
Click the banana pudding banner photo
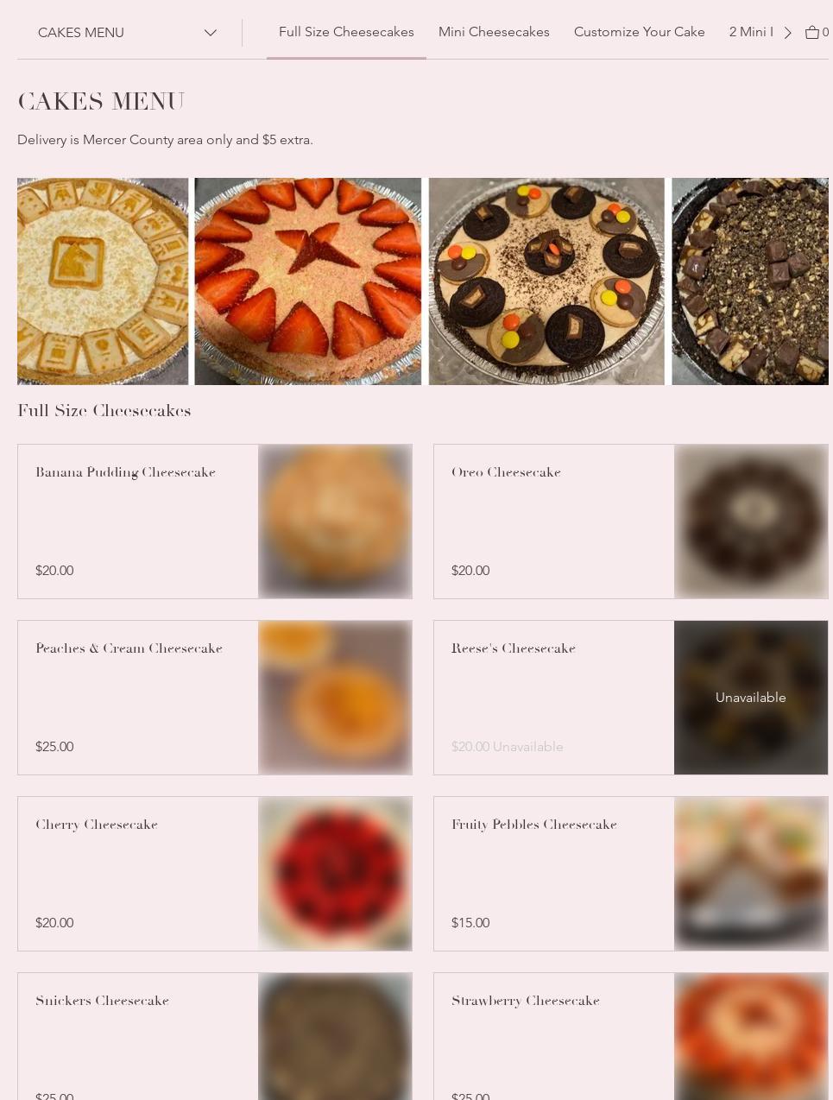tap(103, 281)
